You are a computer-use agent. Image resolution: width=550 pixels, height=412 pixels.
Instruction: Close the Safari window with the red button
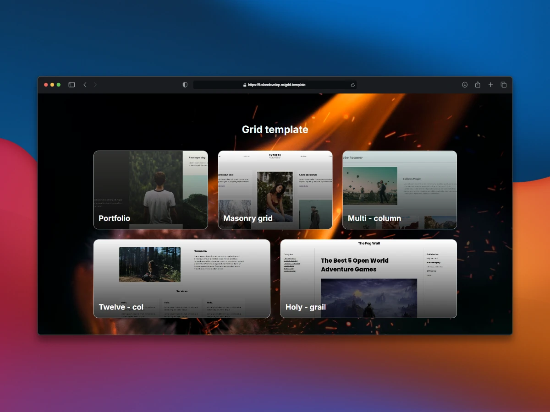click(46, 85)
